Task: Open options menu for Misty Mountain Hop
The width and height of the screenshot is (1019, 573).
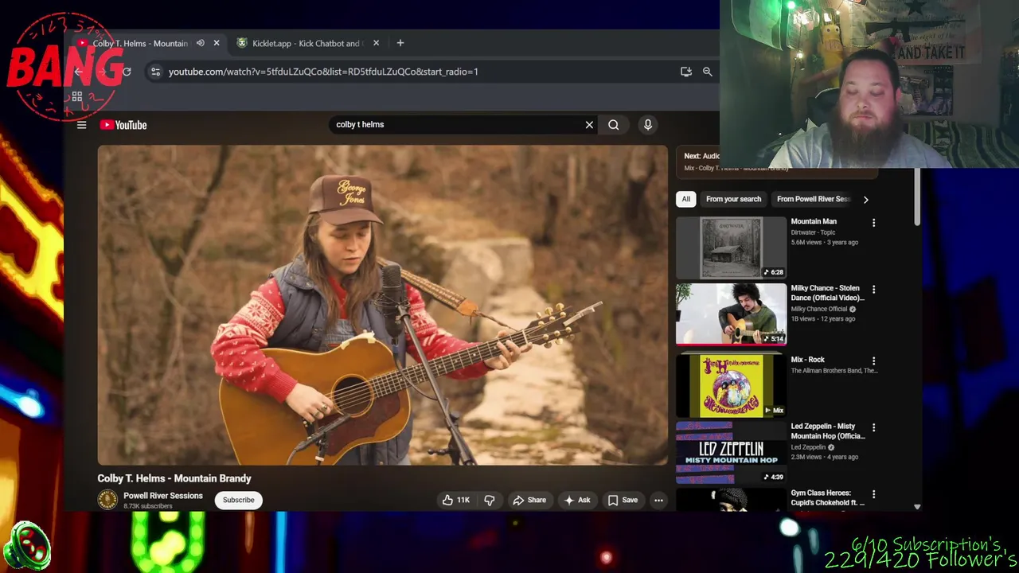Action: pyautogui.click(x=873, y=428)
